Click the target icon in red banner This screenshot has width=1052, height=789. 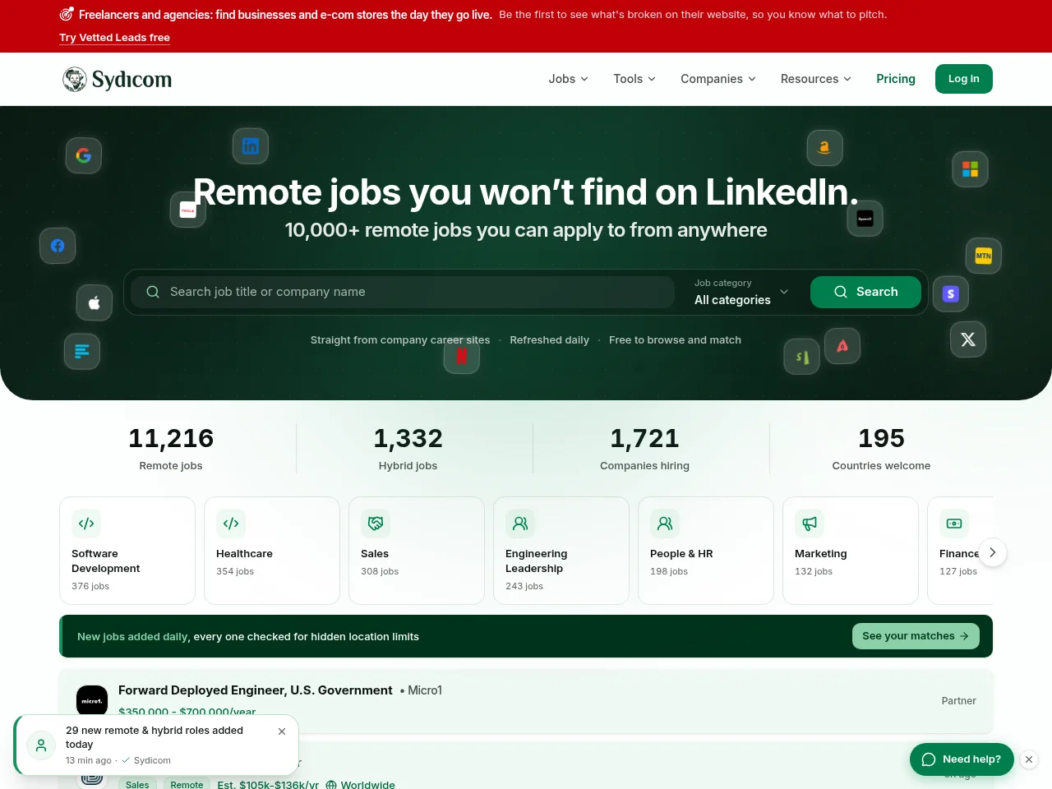(x=67, y=14)
